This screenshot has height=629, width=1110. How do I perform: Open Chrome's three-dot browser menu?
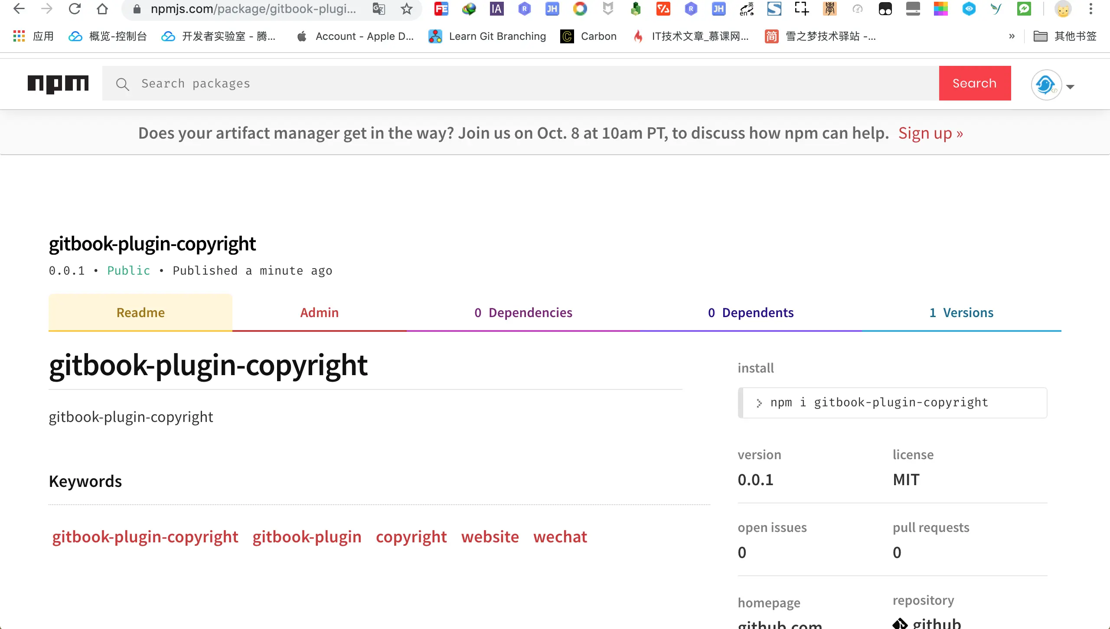1091,9
